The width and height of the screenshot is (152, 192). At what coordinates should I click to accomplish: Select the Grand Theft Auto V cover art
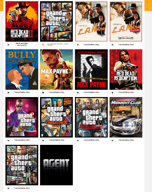56,21
